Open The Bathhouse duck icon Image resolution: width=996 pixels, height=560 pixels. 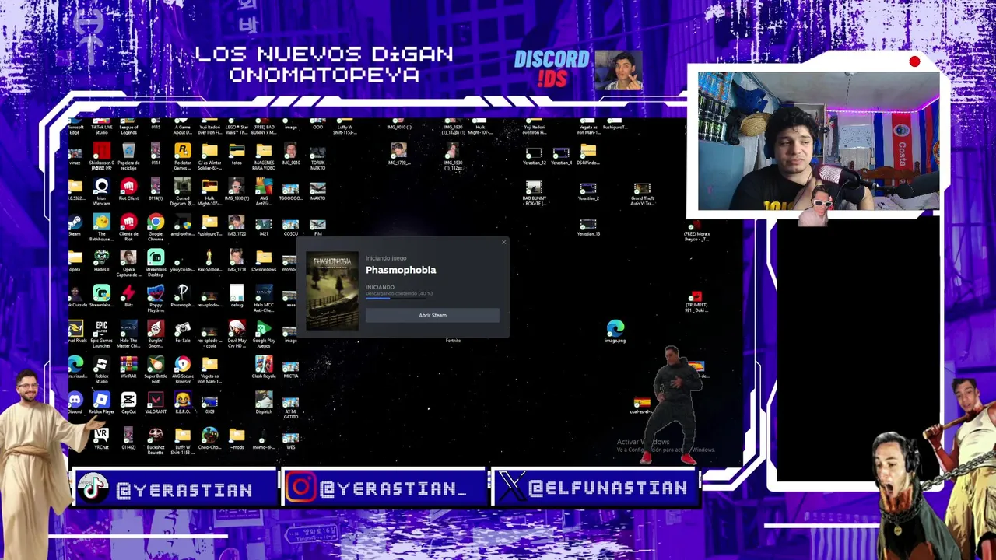[x=101, y=222]
